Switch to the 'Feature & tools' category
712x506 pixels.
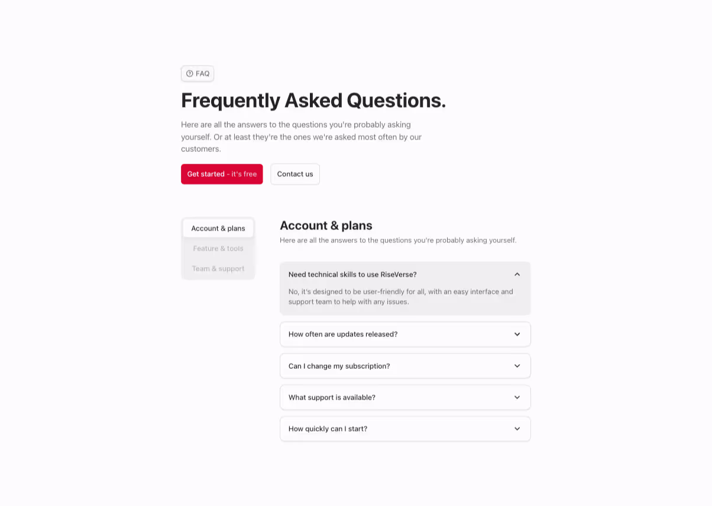point(218,248)
